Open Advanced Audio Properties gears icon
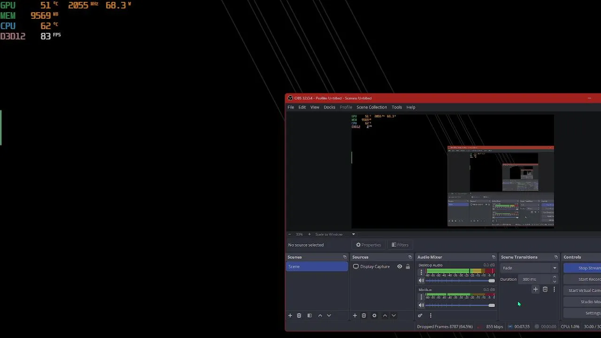 [x=420, y=315]
